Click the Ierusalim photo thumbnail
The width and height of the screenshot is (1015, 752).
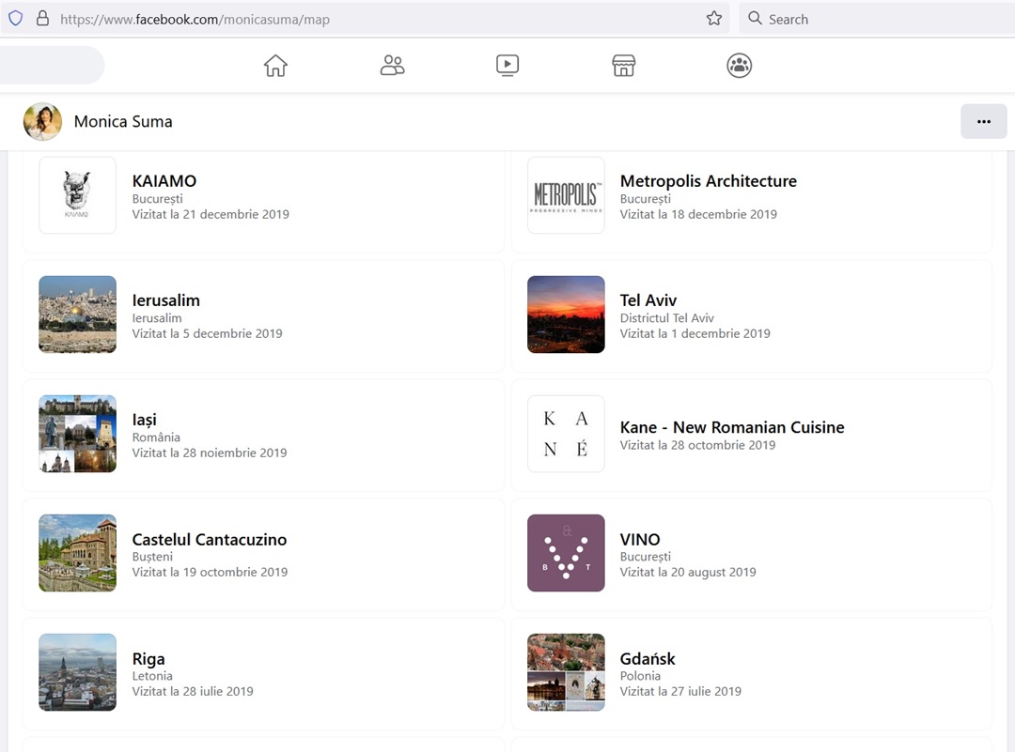click(78, 315)
